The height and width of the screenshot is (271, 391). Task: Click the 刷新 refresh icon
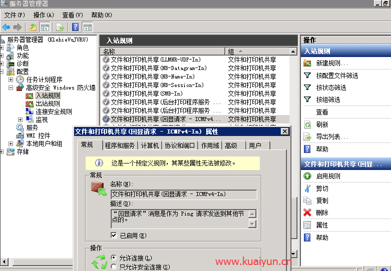pyautogui.click(x=307, y=124)
